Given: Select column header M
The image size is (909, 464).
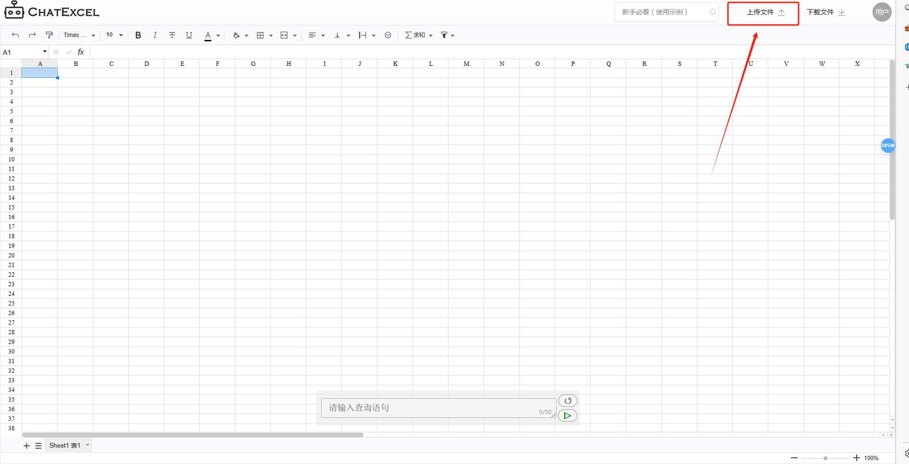Looking at the screenshot, I should 466,63.
